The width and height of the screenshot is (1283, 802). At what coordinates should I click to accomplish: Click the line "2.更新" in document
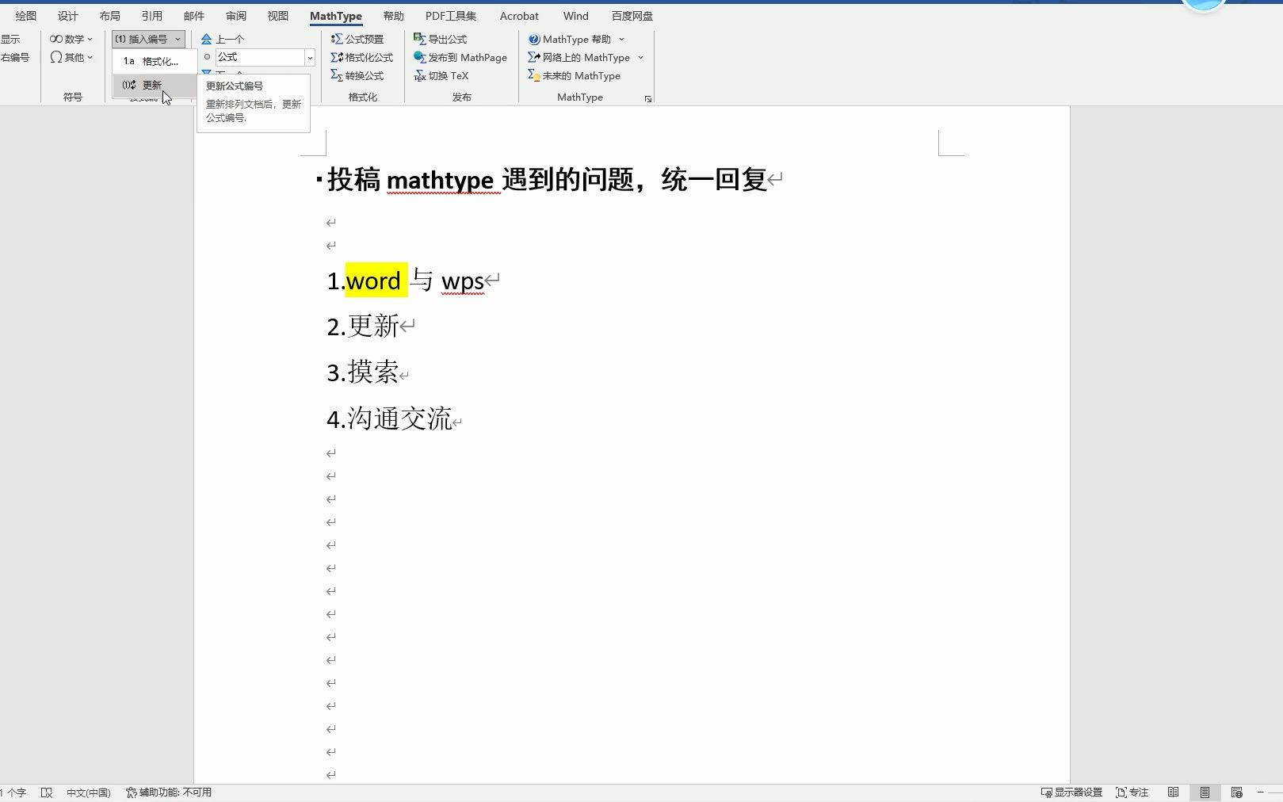[x=363, y=327]
